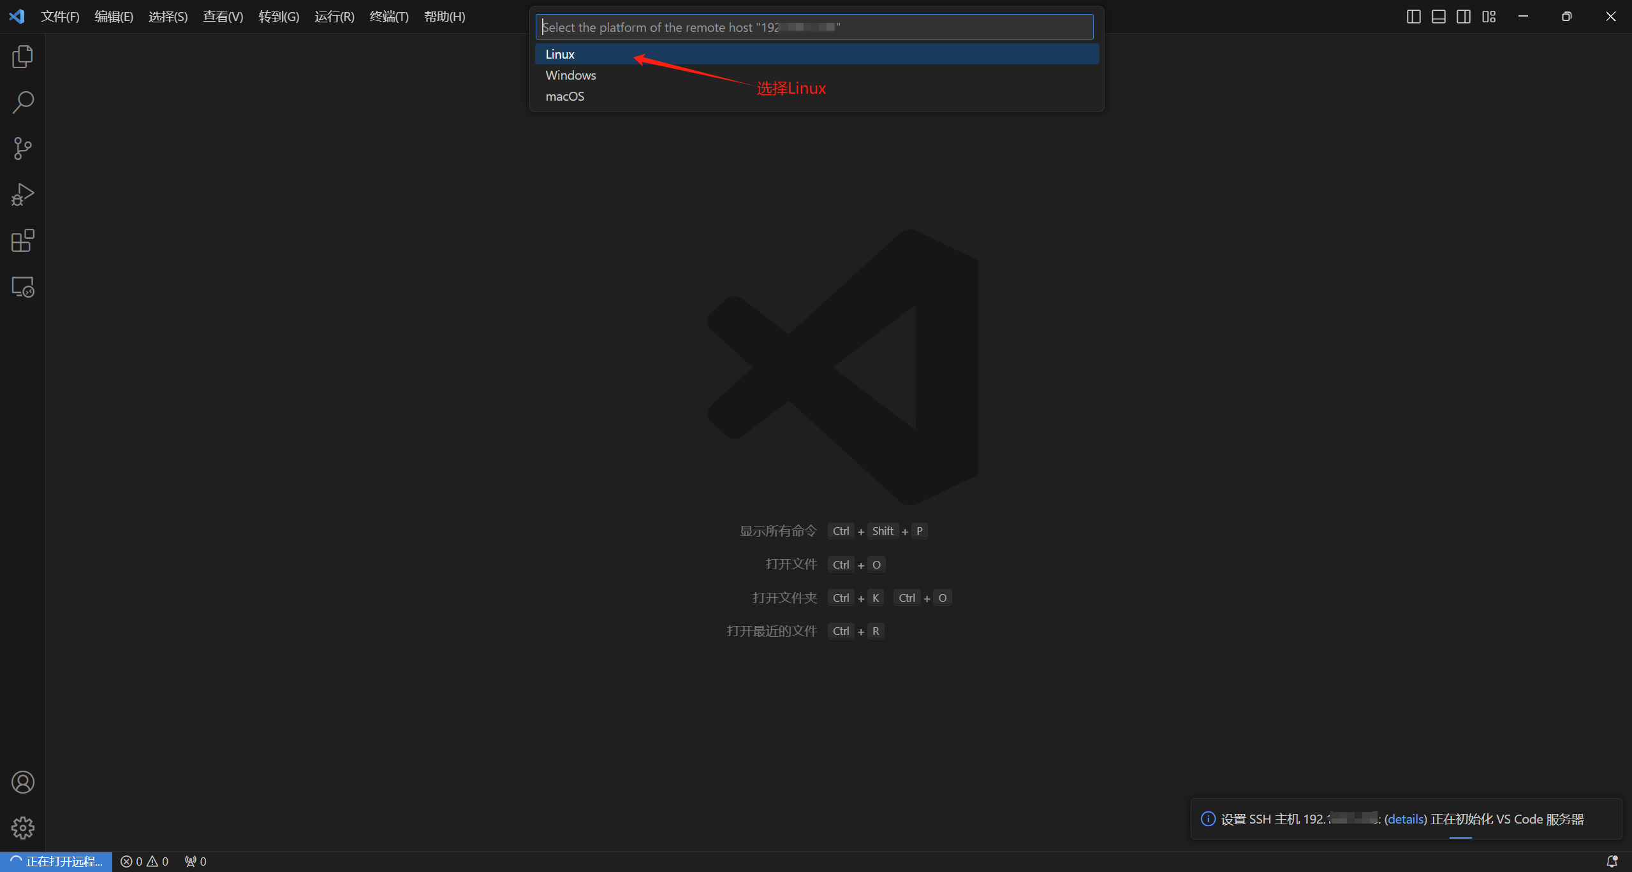Select Linux from platform list
The image size is (1632, 872).
coord(560,54)
